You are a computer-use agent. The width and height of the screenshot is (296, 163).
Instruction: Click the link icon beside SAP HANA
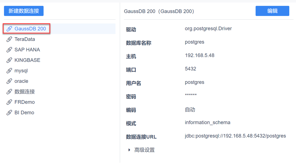[9, 50]
